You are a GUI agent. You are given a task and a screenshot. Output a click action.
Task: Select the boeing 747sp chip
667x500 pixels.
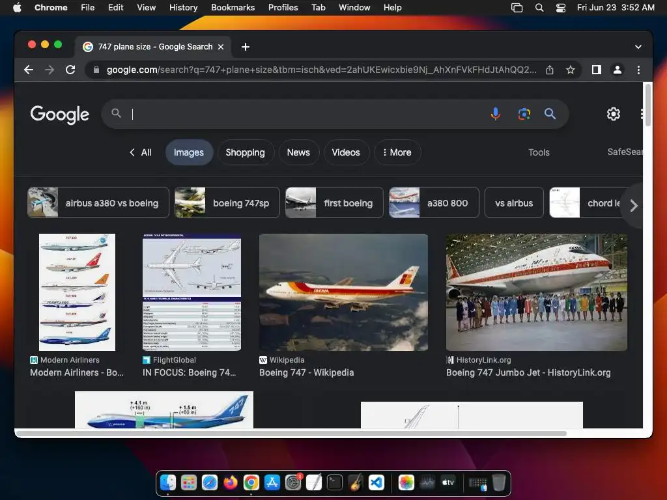pos(227,203)
